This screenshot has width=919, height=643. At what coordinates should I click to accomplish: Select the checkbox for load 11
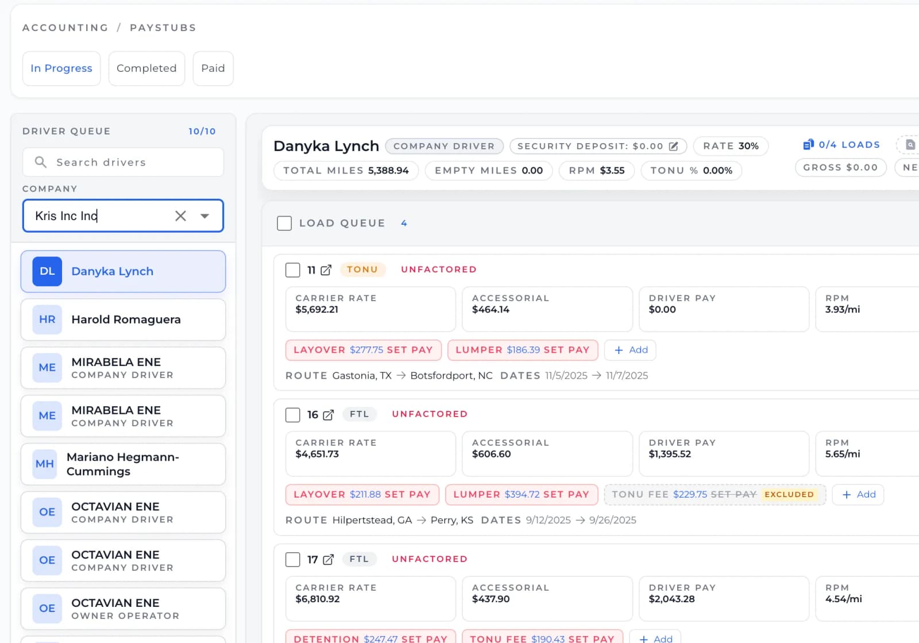tap(293, 270)
